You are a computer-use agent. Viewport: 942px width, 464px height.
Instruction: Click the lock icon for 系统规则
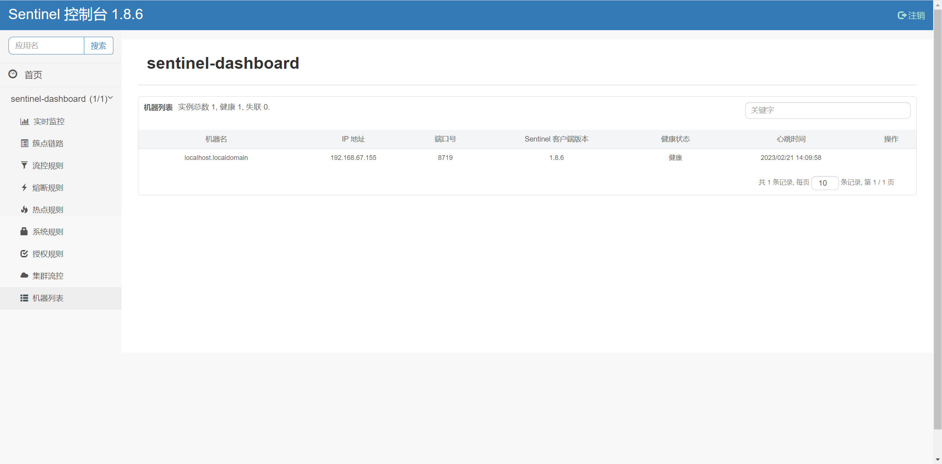click(24, 231)
